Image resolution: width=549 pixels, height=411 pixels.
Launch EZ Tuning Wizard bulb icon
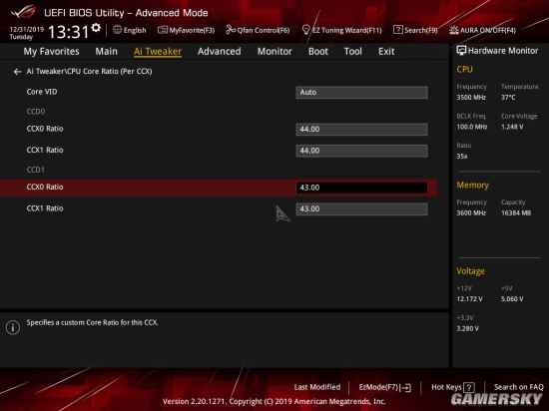click(305, 30)
